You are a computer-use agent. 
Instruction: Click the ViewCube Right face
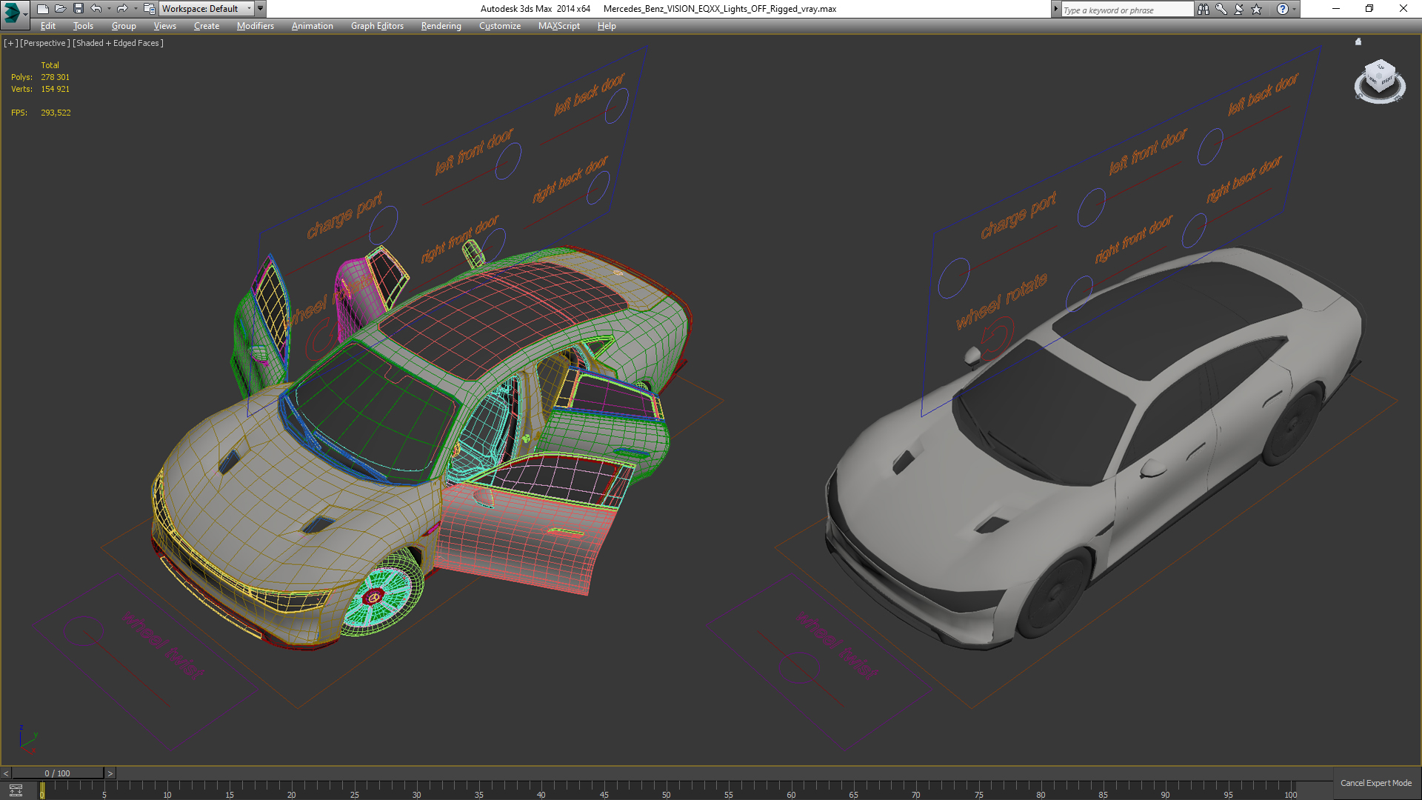click(1386, 79)
